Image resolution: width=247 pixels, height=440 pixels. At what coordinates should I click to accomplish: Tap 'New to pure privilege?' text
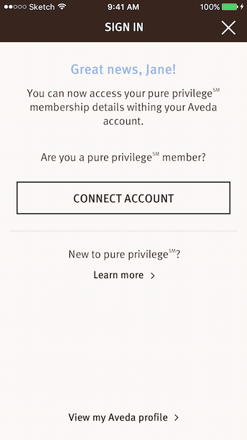[x=124, y=254]
